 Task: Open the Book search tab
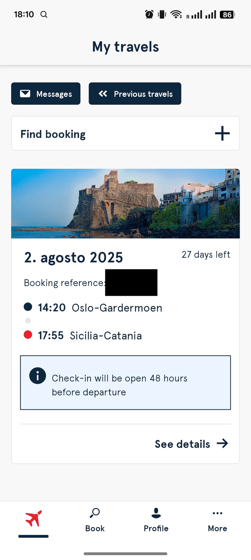pyautogui.click(x=95, y=520)
